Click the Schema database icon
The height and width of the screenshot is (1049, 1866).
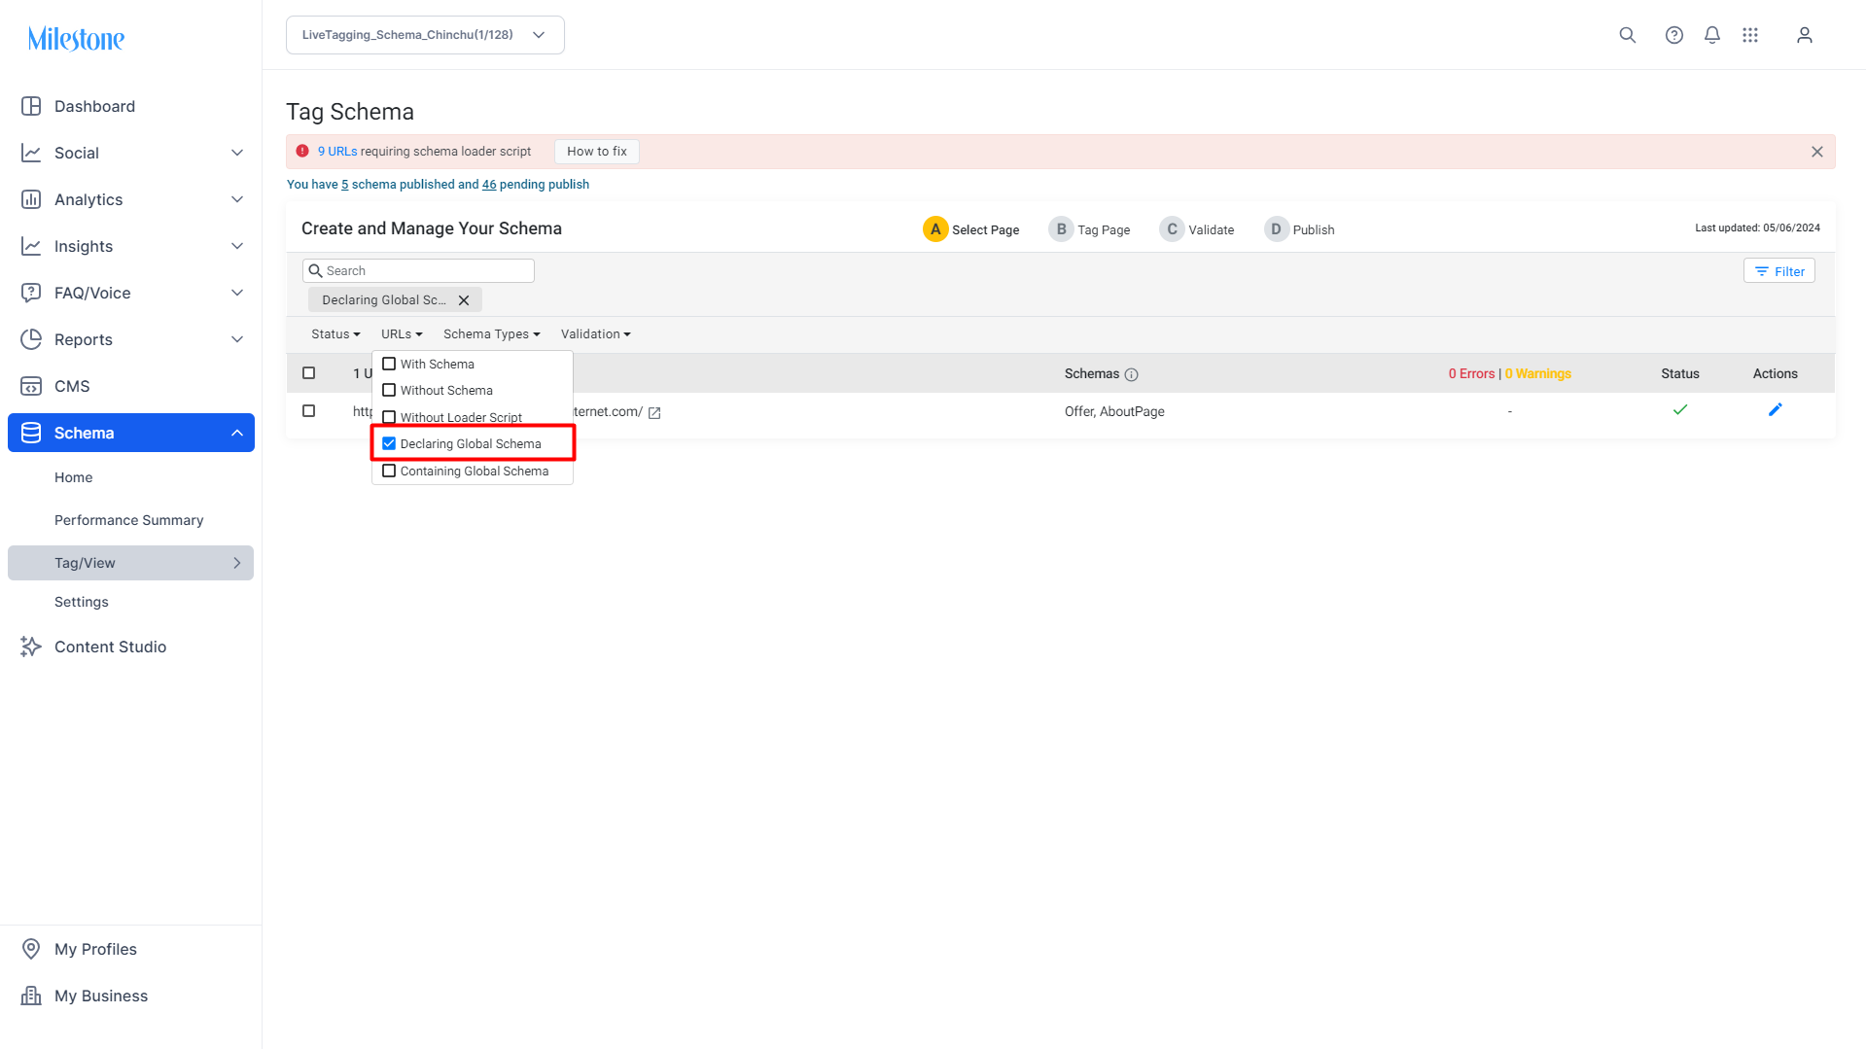[x=31, y=433]
